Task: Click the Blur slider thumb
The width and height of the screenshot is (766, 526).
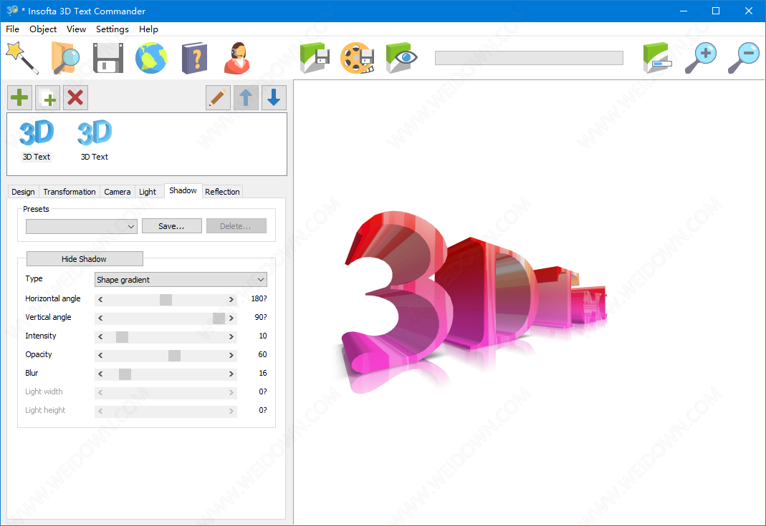Action: 125,374
